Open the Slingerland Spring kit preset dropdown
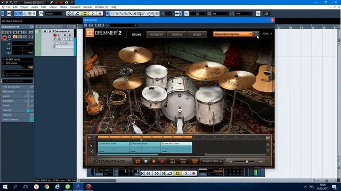The image size is (341, 191). [233, 34]
